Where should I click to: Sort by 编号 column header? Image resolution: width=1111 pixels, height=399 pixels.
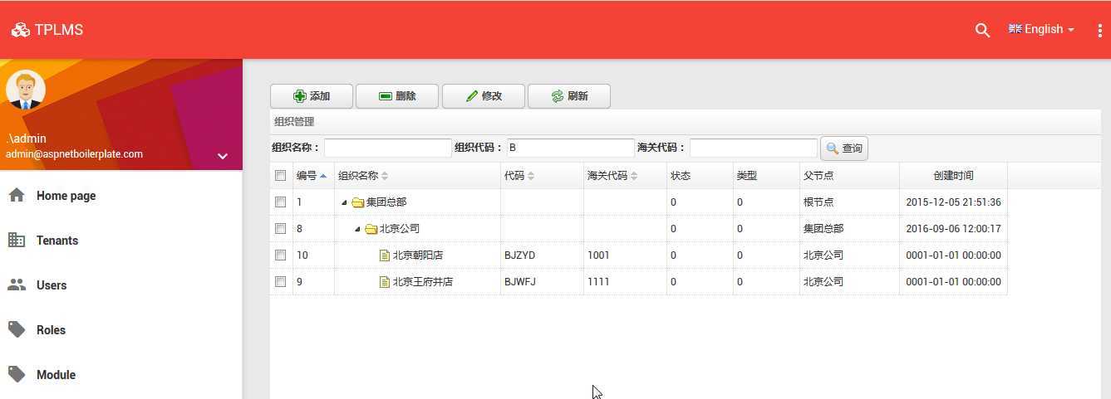(x=313, y=176)
